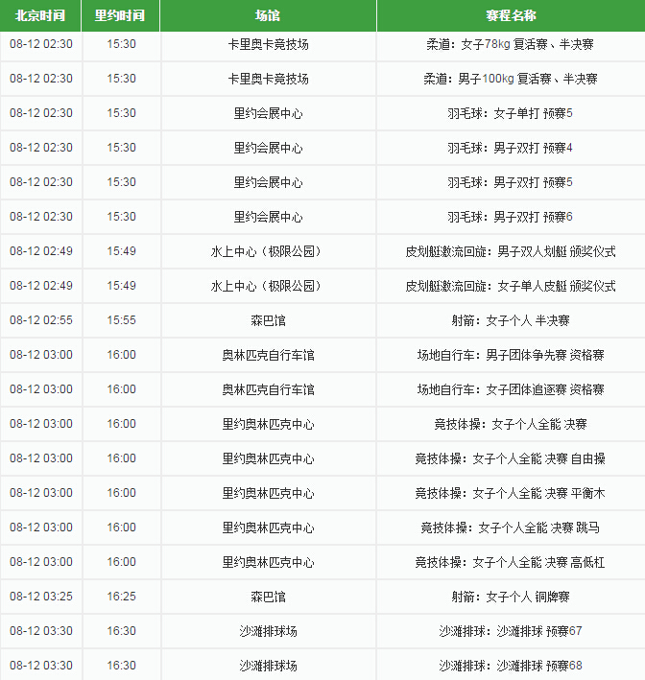Click the 赛程名称 column header
This screenshot has width=645, height=680.
click(x=511, y=16)
